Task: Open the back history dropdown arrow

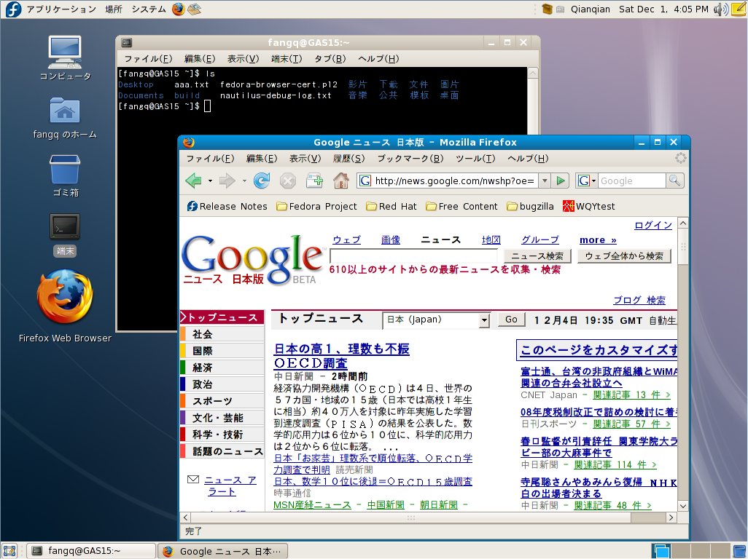Action: click(x=210, y=181)
